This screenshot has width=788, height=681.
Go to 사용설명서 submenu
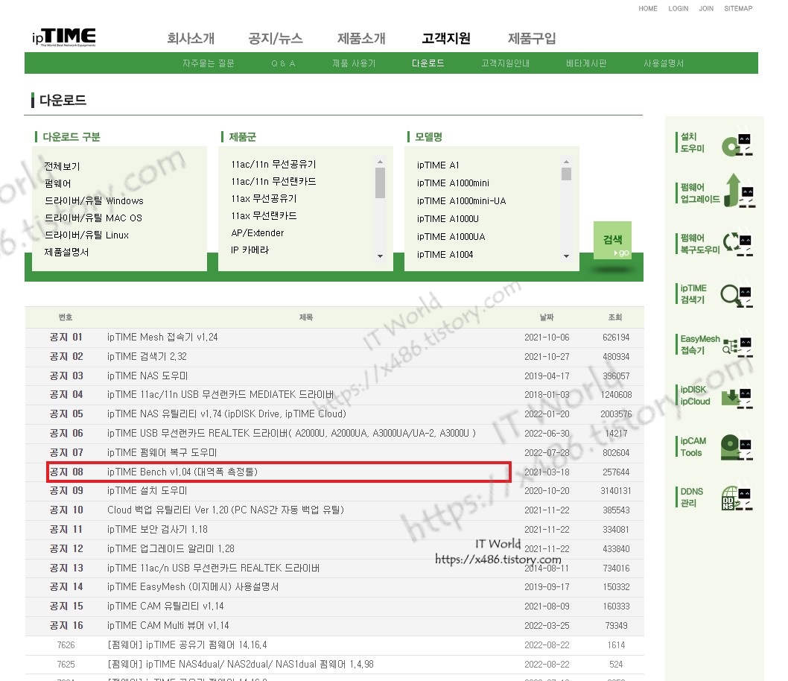point(664,63)
